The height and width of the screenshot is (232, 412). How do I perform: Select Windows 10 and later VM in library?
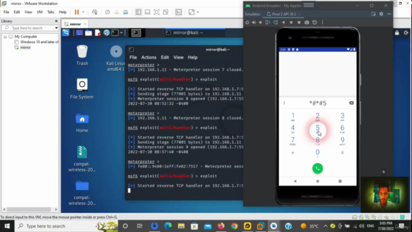click(37, 42)
